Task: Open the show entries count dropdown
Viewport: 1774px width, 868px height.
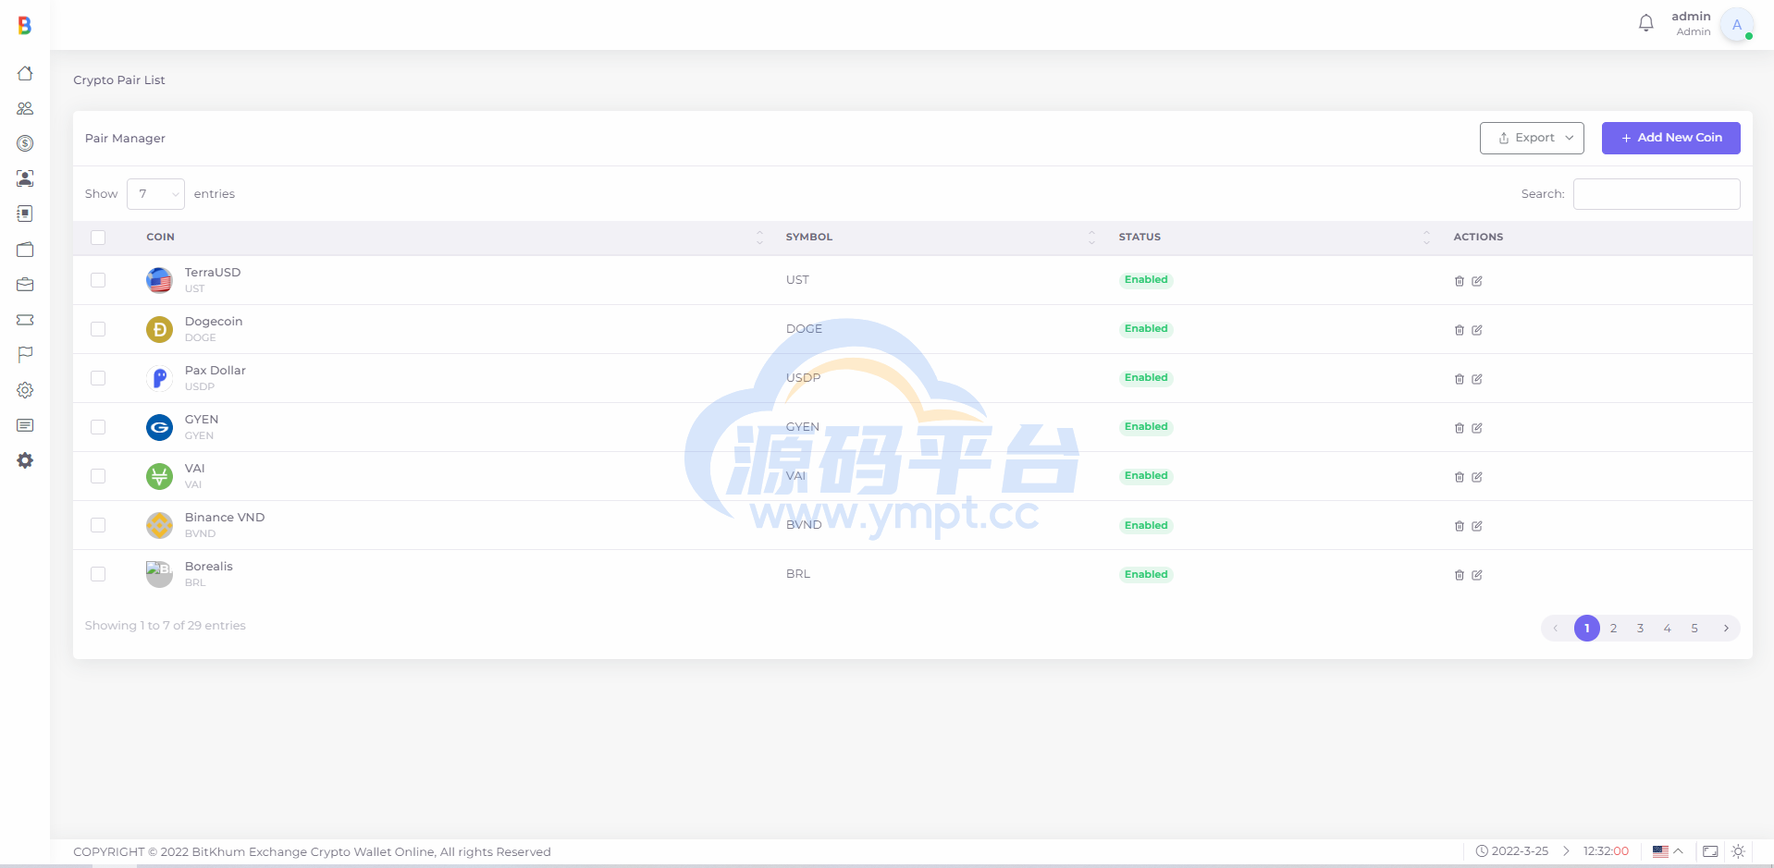Action: (155, 194)
